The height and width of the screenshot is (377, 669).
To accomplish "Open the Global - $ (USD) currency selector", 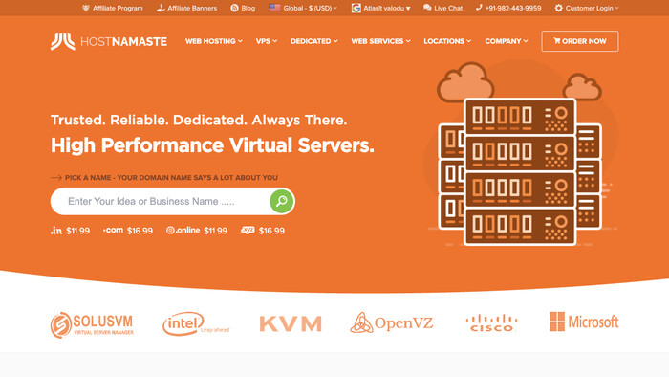I will click(x=303, y=8).
